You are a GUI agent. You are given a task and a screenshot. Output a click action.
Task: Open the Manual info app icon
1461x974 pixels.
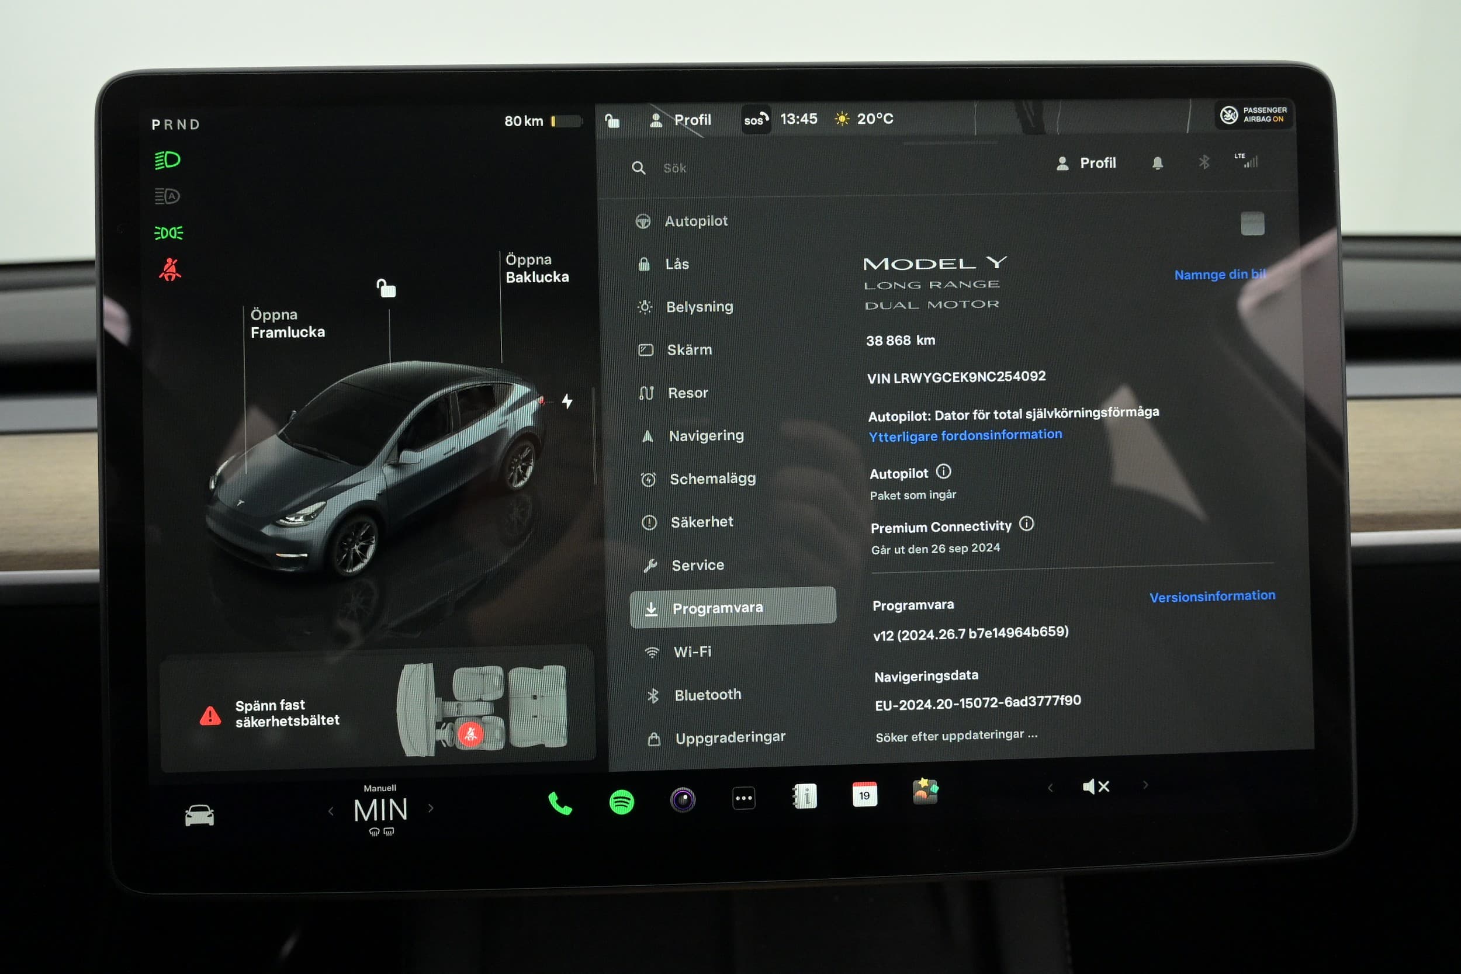click(805, 796)
